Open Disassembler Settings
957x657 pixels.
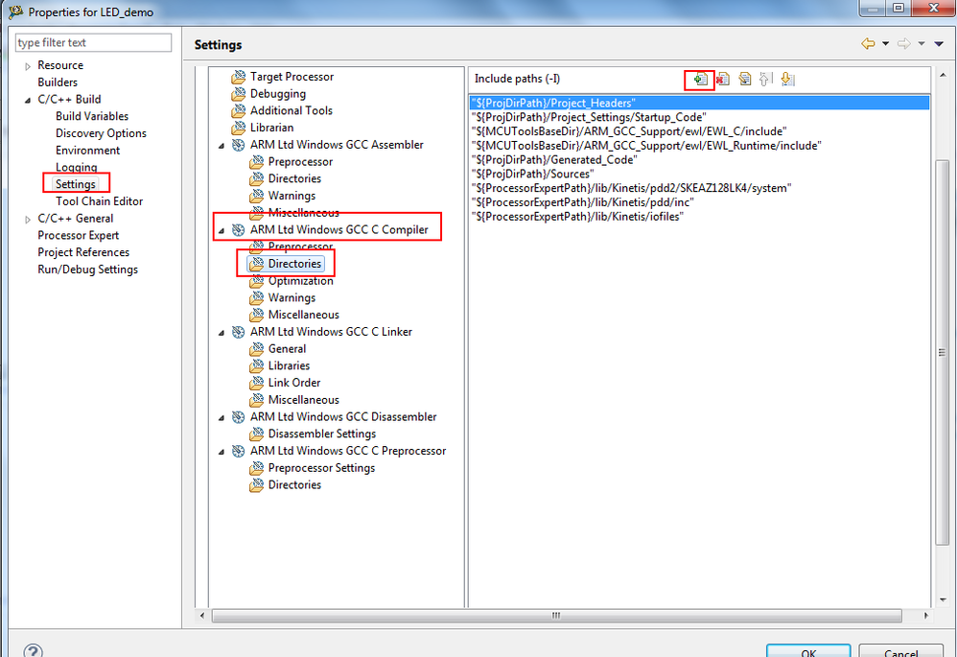point(321,434)
